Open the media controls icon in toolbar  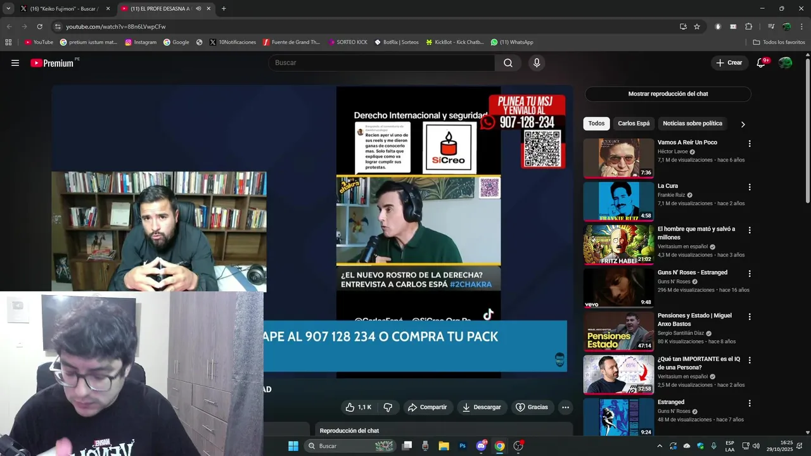pyautogui.click(x=771, y=27)
